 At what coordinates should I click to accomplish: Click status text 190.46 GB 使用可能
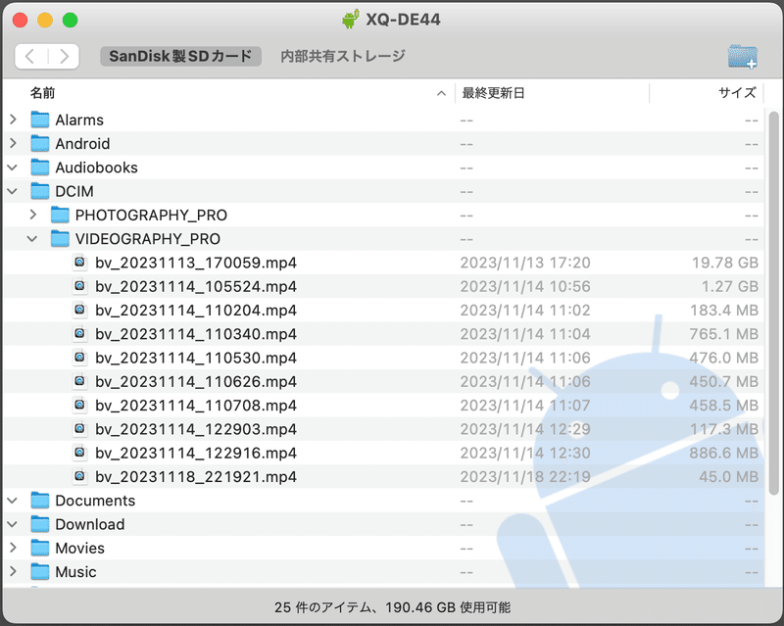448,607
